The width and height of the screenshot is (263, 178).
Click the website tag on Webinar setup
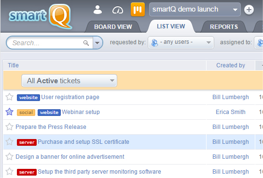tap(49, 112)
